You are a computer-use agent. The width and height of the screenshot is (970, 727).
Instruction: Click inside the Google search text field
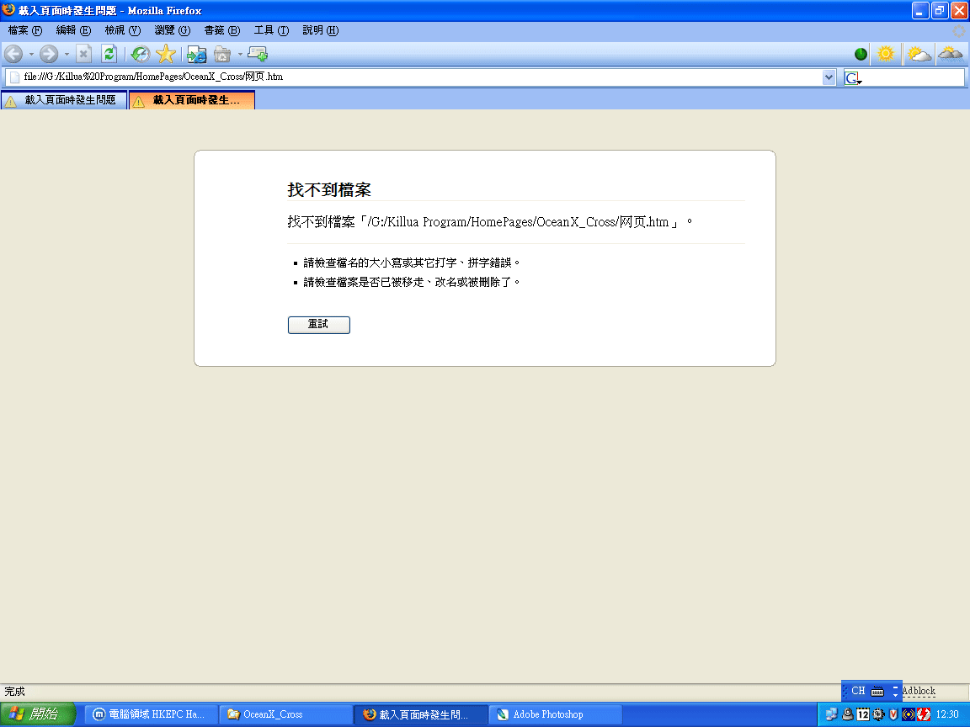click(x=913, y=77)
